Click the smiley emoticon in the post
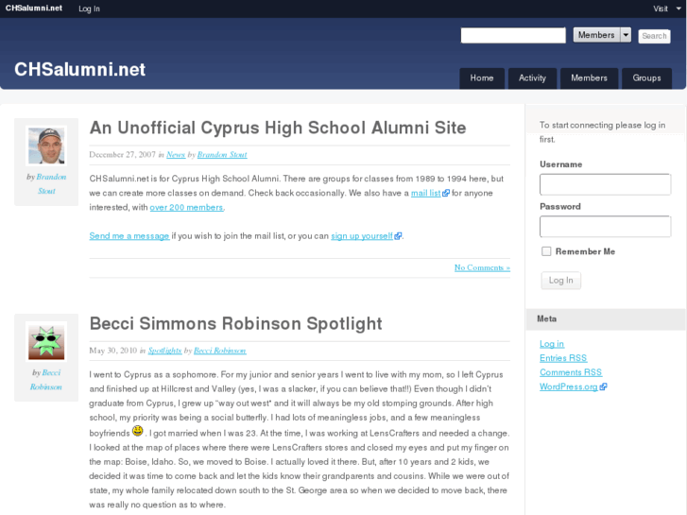This screenshot has height=515, width=687. pos(137,431)
